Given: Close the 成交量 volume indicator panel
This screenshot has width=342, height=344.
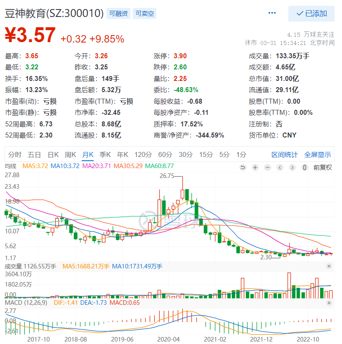Looking at the screenshot, I should click(x=329, y=266).
